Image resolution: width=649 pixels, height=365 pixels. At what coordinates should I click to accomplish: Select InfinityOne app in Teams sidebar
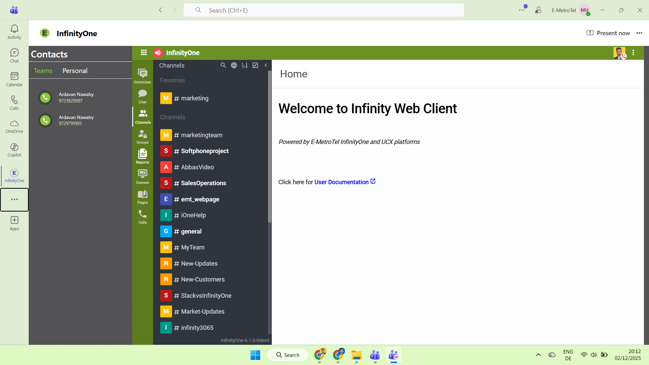tap(14, 176)
